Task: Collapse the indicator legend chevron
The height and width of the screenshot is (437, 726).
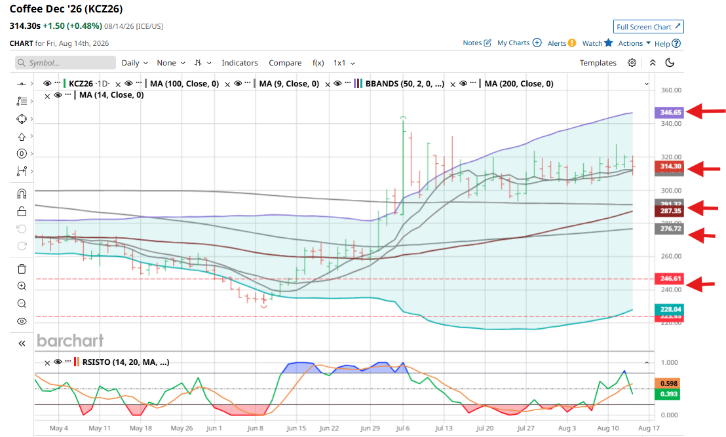Action: tap(647, 84)
